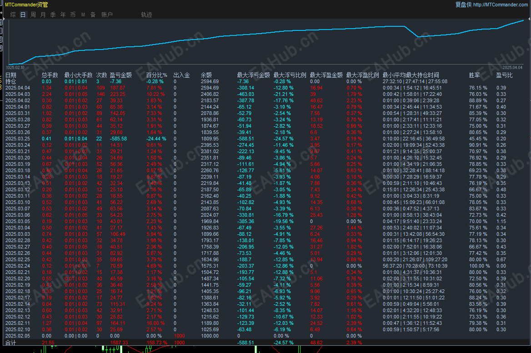This screenshot has height=353, width=531.
Task: Open the 轨迹 track tab
Action: point(147,15)
